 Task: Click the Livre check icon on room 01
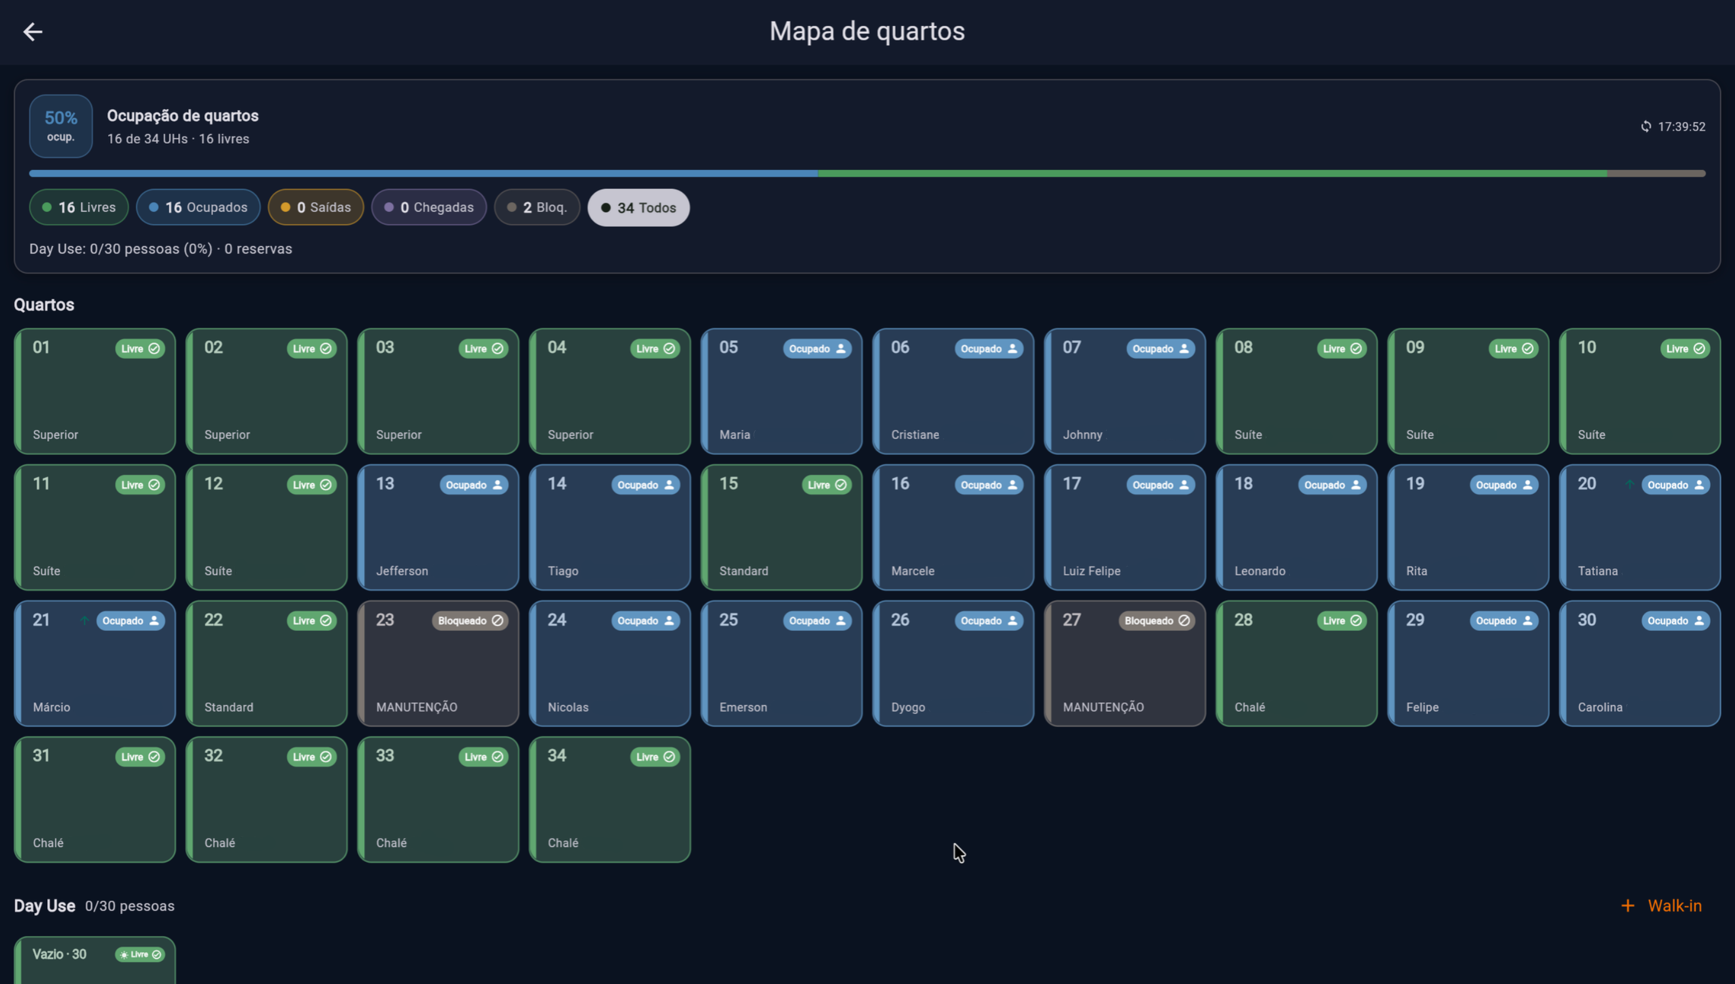click(154, 349)
